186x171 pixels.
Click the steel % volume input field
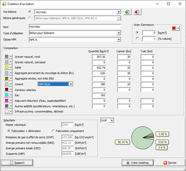tap(149, 39)
